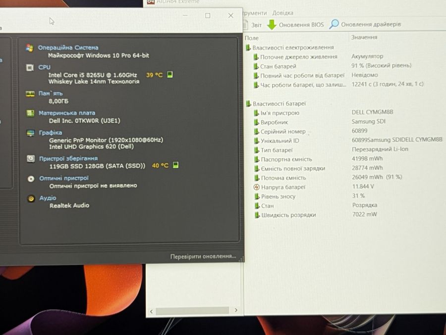Click the magnifier driver update icon
This screenshot has height=335, width=446.
coord(334,24)
